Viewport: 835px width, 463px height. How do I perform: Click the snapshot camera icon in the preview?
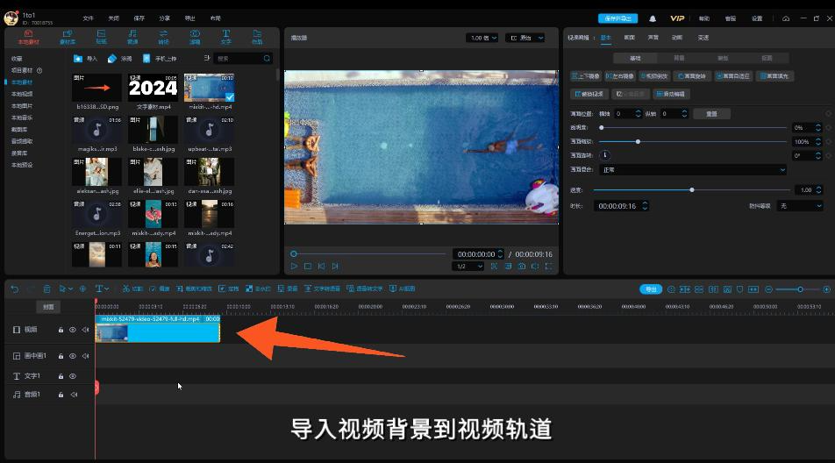pyautogui.click(x=522, y=266)
